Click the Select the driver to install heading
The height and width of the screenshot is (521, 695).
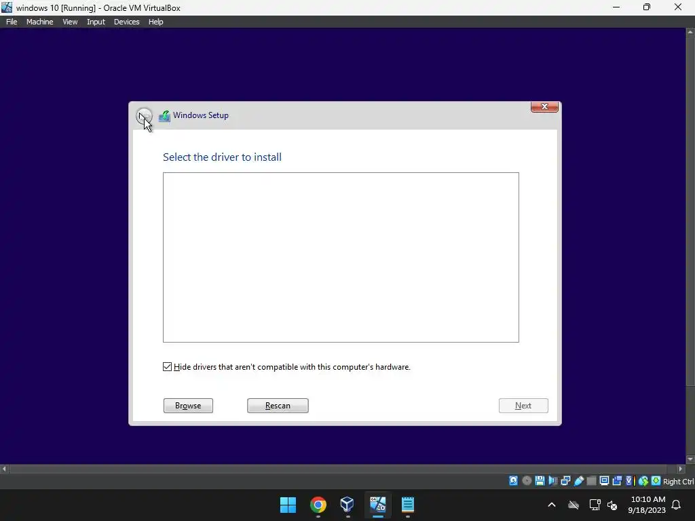click(222, 157)
